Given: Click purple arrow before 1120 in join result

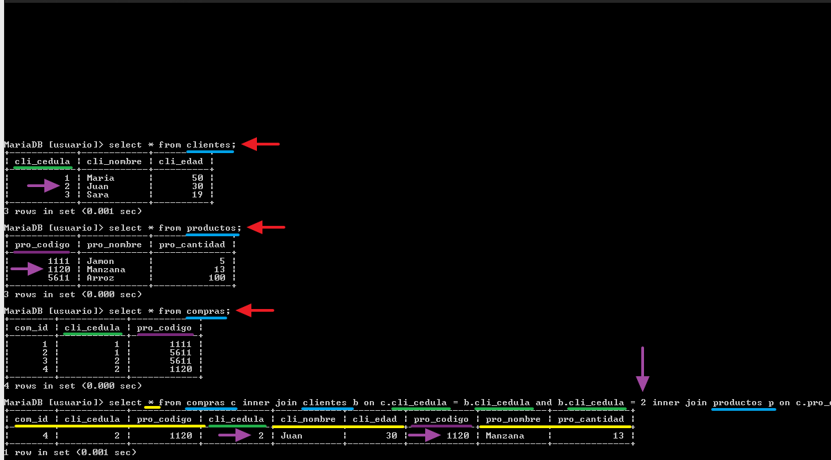Looking at the screenshot, I should point(424,435).
